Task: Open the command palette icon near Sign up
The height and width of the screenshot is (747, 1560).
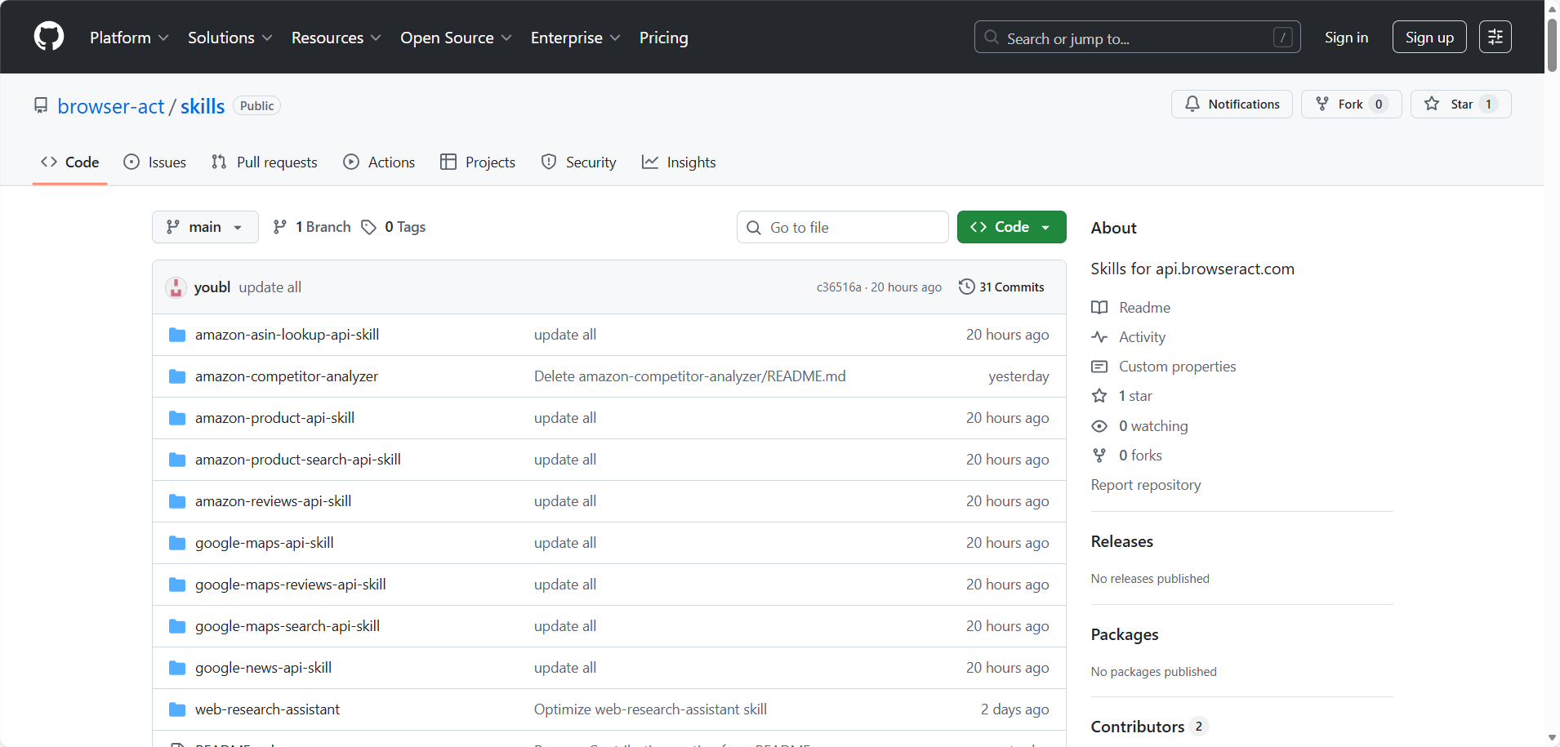Action: (1495, 36)
